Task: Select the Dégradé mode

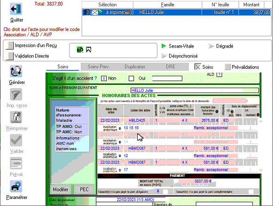Action: point(221,46)
